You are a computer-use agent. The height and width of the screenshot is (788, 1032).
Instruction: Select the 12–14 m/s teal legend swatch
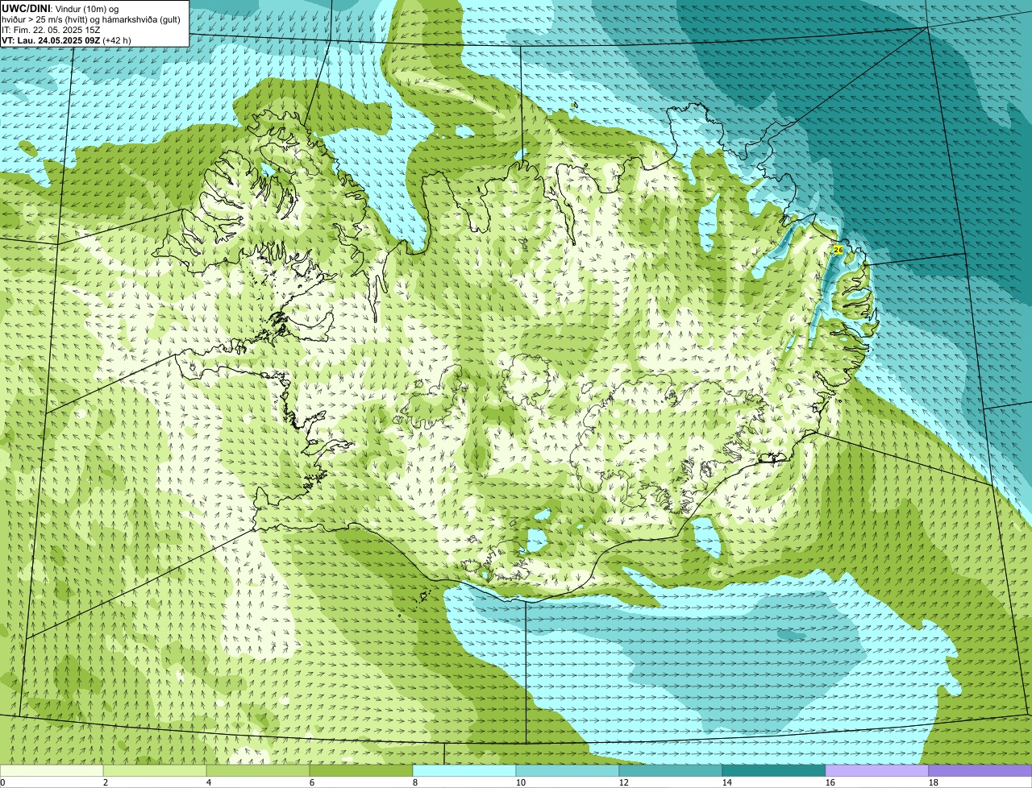[x=671, y=771]
